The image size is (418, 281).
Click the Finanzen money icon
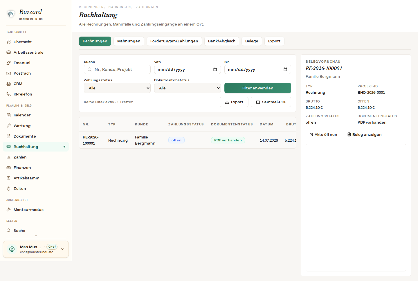(x=9, y=167)
